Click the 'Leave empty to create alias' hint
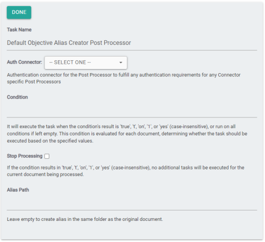 tap(85, 219)
